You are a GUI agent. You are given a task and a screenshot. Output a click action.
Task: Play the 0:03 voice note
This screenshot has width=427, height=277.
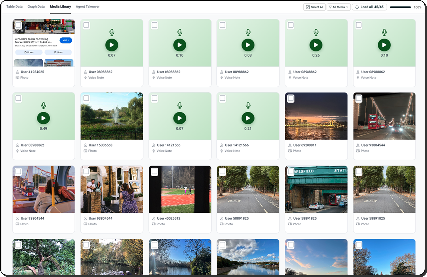click(x=248, y=45)
